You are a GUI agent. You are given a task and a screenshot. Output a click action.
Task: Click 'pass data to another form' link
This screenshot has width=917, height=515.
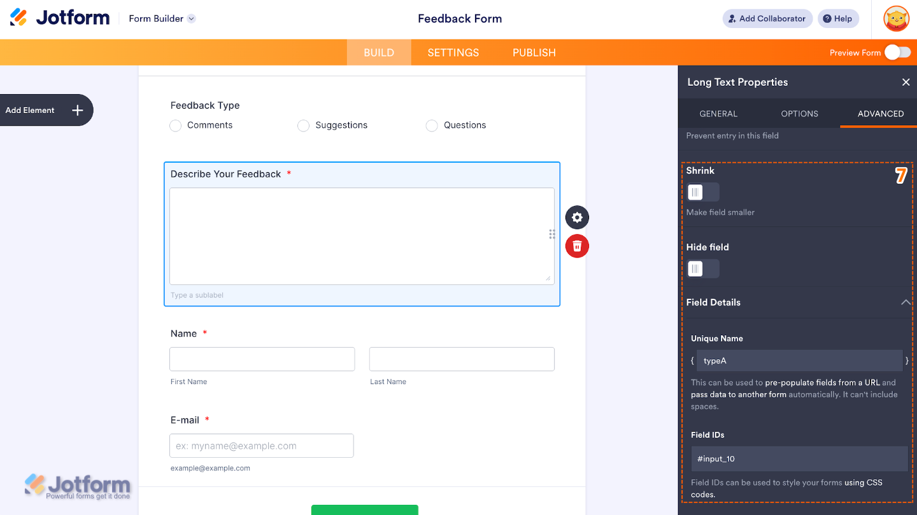point(739,394)
